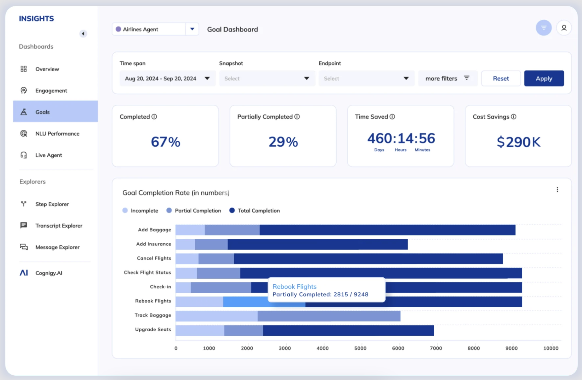Collapse the sidebar with the arrow icon
Screen dimensions: 582x380
tap(83, 34)
